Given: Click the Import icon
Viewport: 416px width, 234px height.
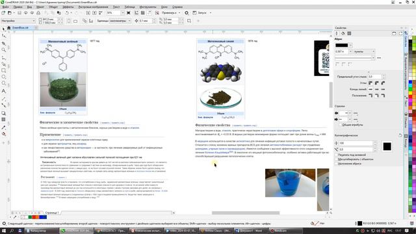Looking at the screenshot, I should click(x=88, y=13).
